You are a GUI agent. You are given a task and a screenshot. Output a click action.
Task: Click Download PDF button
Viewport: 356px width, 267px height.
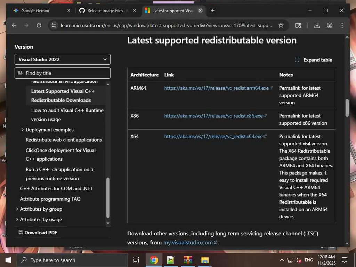(x=38, y=233)
